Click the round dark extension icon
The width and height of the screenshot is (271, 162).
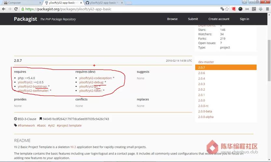coord(240,9)
